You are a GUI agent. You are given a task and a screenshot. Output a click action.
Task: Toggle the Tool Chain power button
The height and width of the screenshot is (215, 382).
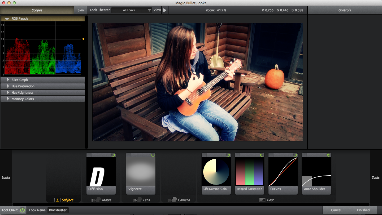pyautogui.click(x=23, y=210)
